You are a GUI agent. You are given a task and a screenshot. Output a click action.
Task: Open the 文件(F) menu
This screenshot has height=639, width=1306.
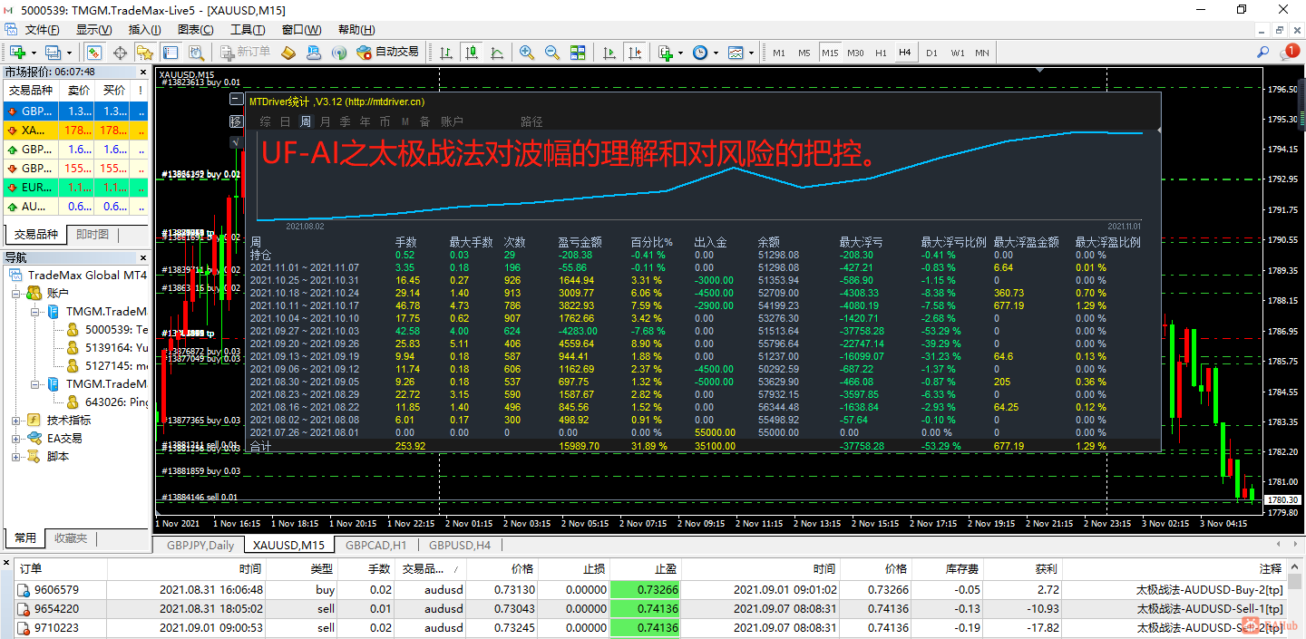point(43,30)
